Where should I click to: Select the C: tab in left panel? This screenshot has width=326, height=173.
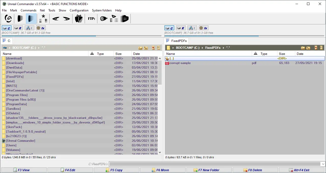(x=7, y=41)
